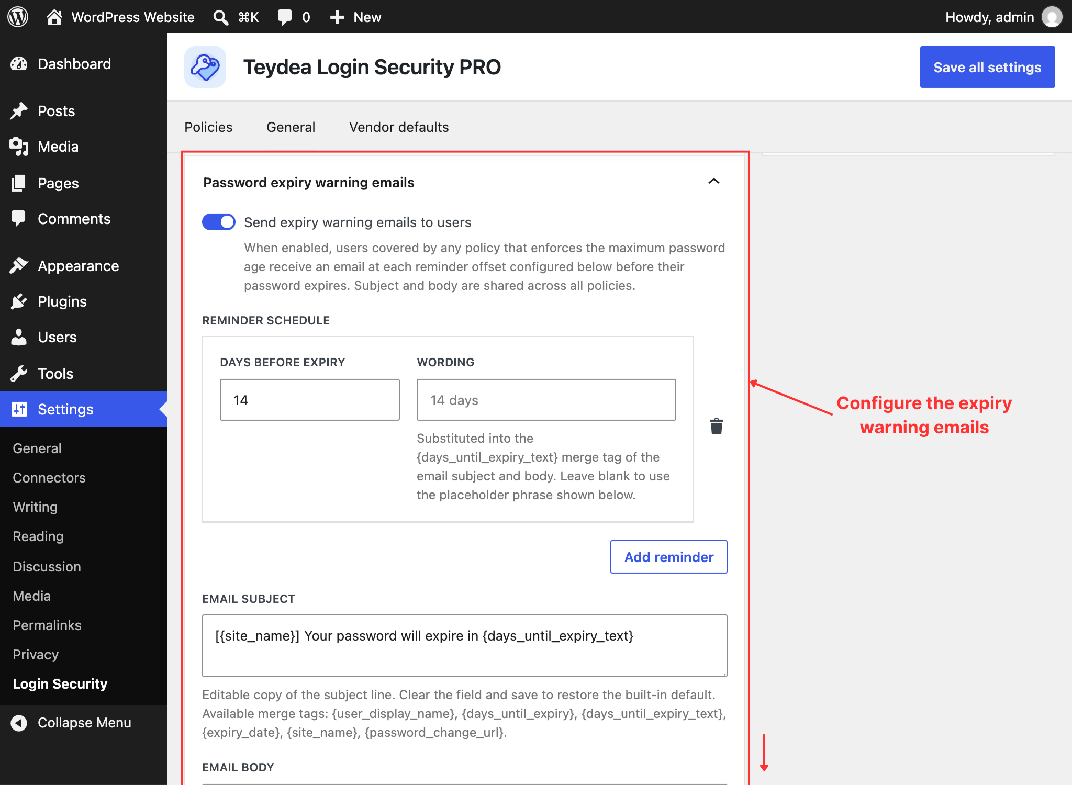The image size is (1072, 785).
Task: Click the Add reminder button
Action: click(668, 557)
